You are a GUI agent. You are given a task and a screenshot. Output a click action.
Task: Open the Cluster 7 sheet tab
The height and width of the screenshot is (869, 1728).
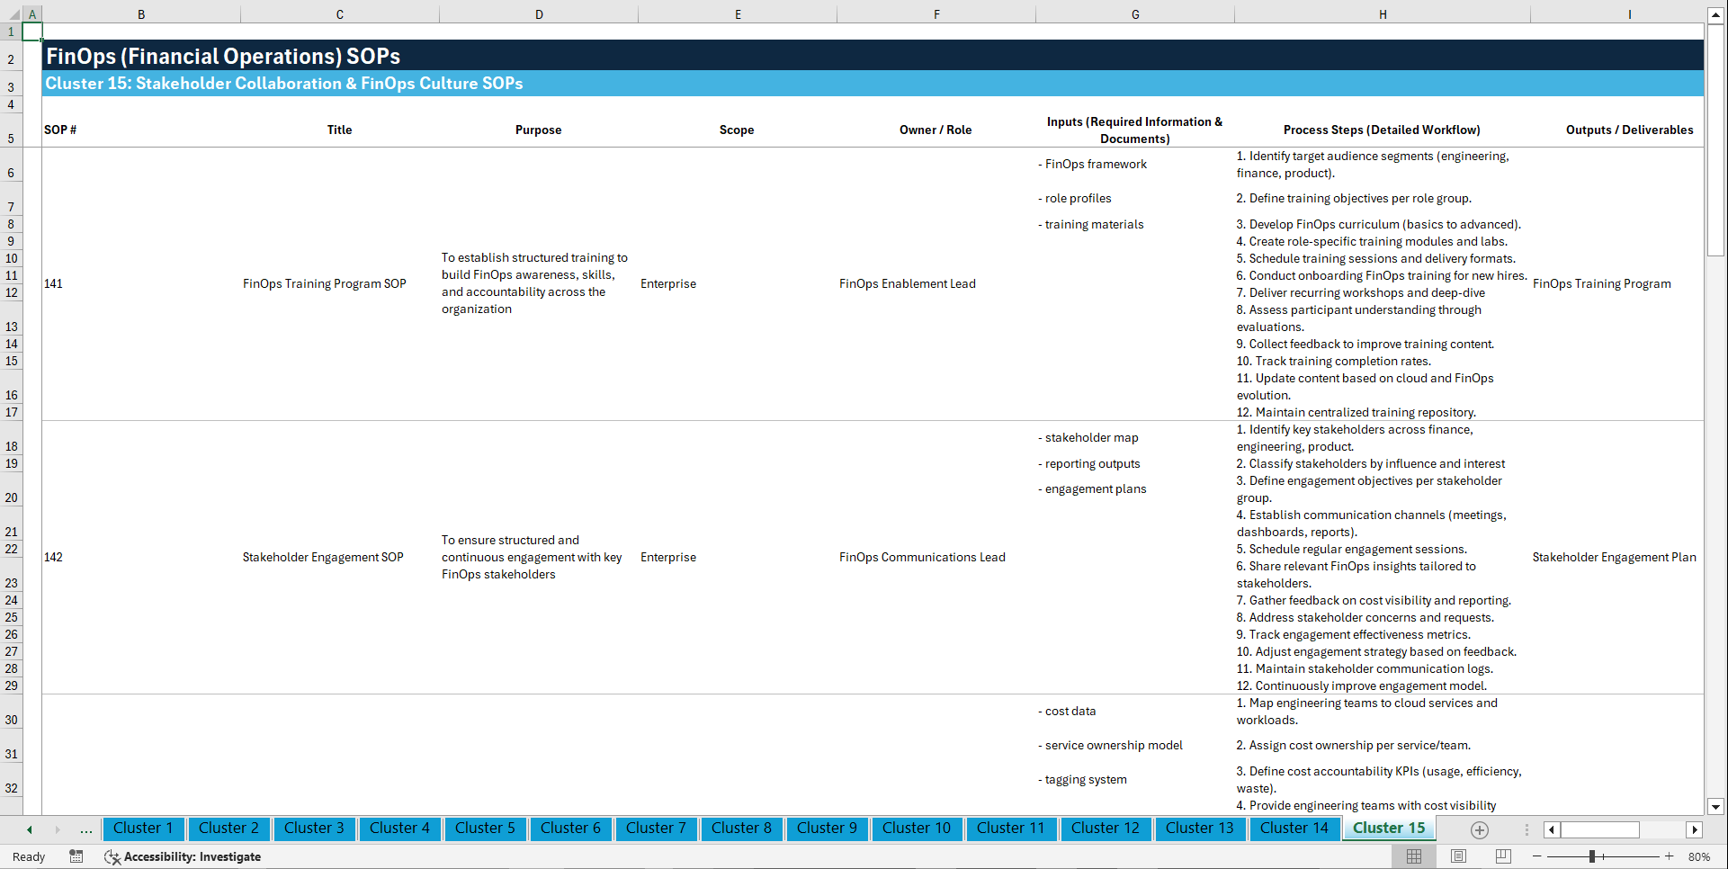(656, 829)
